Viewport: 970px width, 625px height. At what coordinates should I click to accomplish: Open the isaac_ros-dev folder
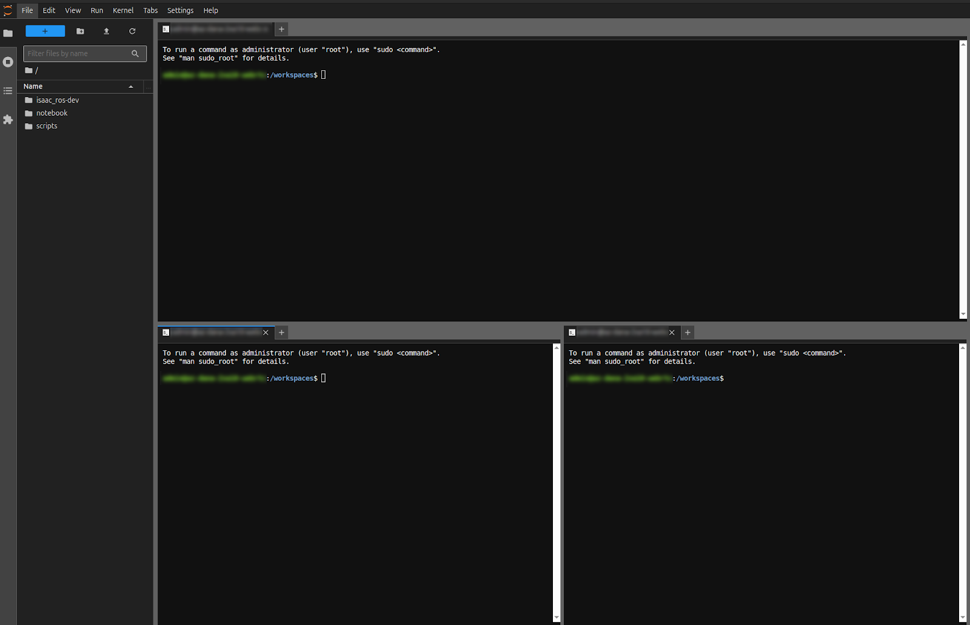tap(57, 100)
